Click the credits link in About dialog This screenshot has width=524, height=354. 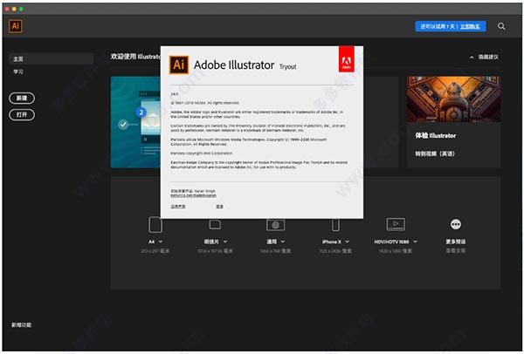pyautogui.click(x=219, y=207)
